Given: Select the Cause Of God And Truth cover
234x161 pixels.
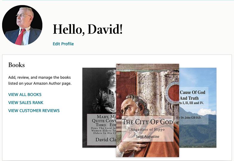Looking at the screenshot, I should (198, 108).
